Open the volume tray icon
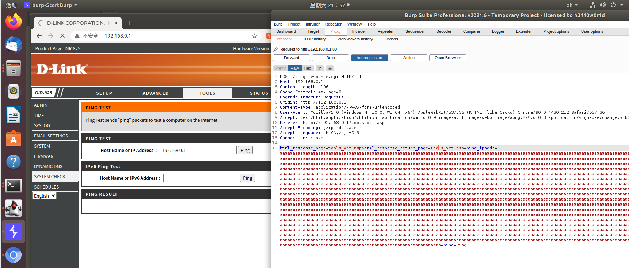 pyautogui.click(x=603, y=5)
